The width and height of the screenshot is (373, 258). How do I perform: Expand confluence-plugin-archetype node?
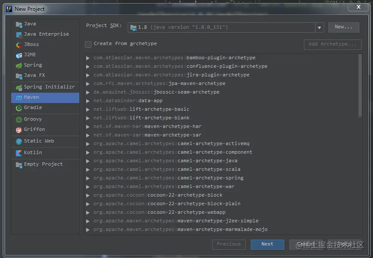coord(88,67)
